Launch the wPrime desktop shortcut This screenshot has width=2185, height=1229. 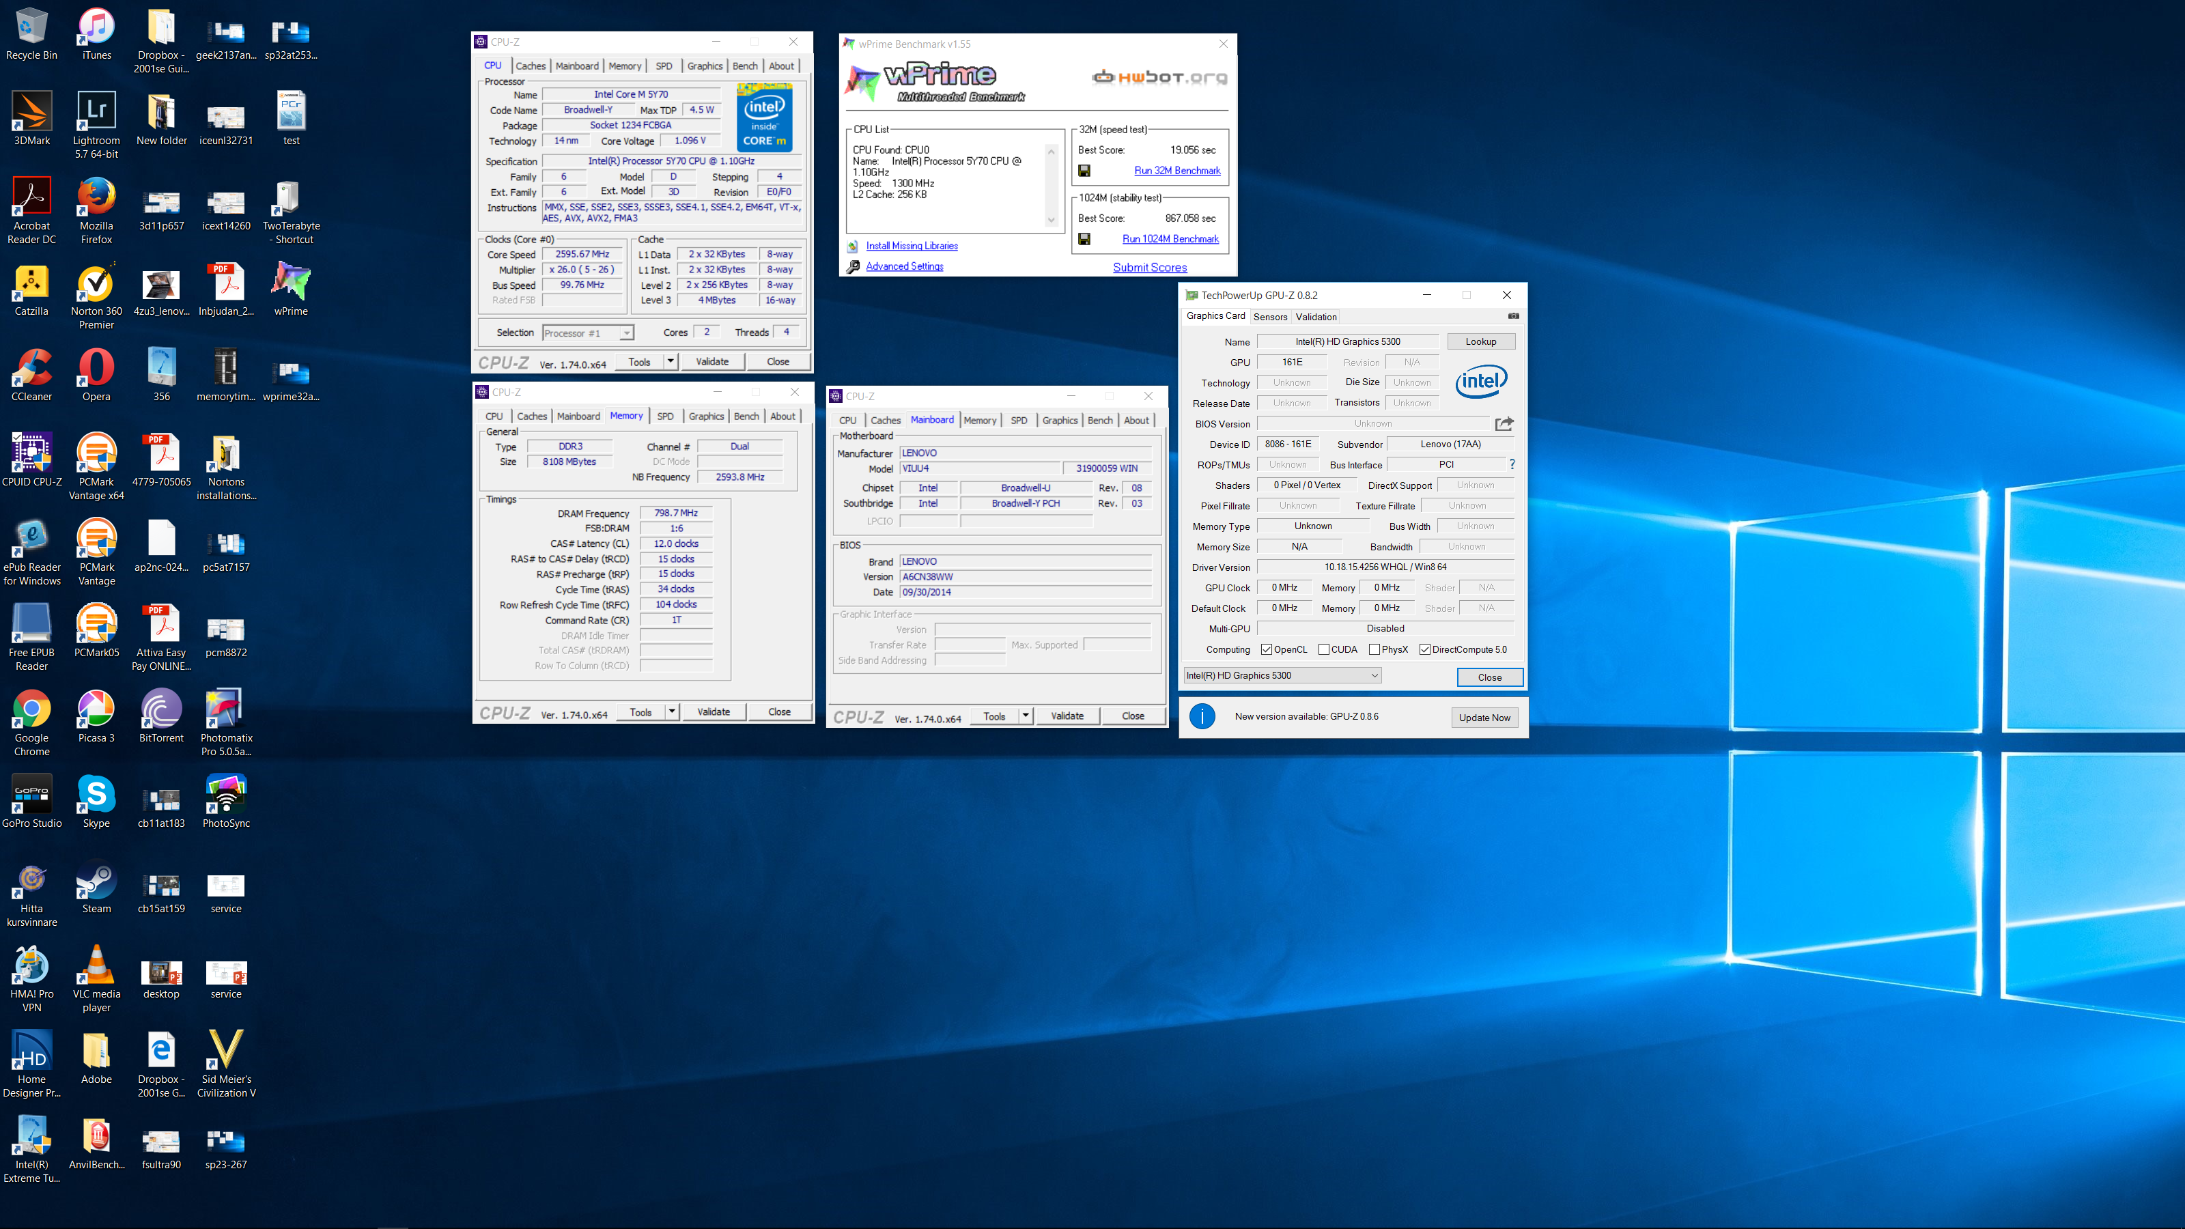tap(291, 291)
